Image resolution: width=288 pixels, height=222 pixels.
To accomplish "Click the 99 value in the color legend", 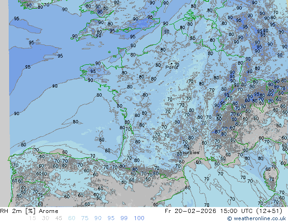I will (x=124, y=218).
